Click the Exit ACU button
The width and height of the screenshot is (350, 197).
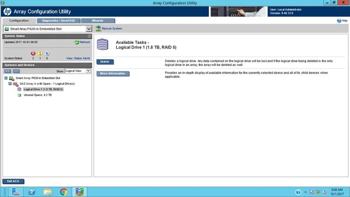point(13,181)
